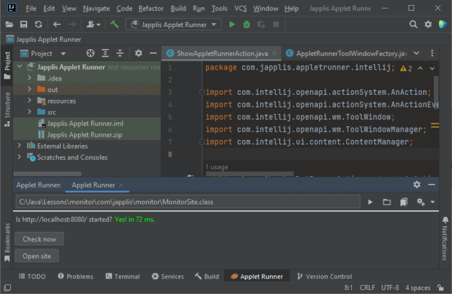452x294 pixels.
Task: Open the VCS menu
Action: coord(240,8)
